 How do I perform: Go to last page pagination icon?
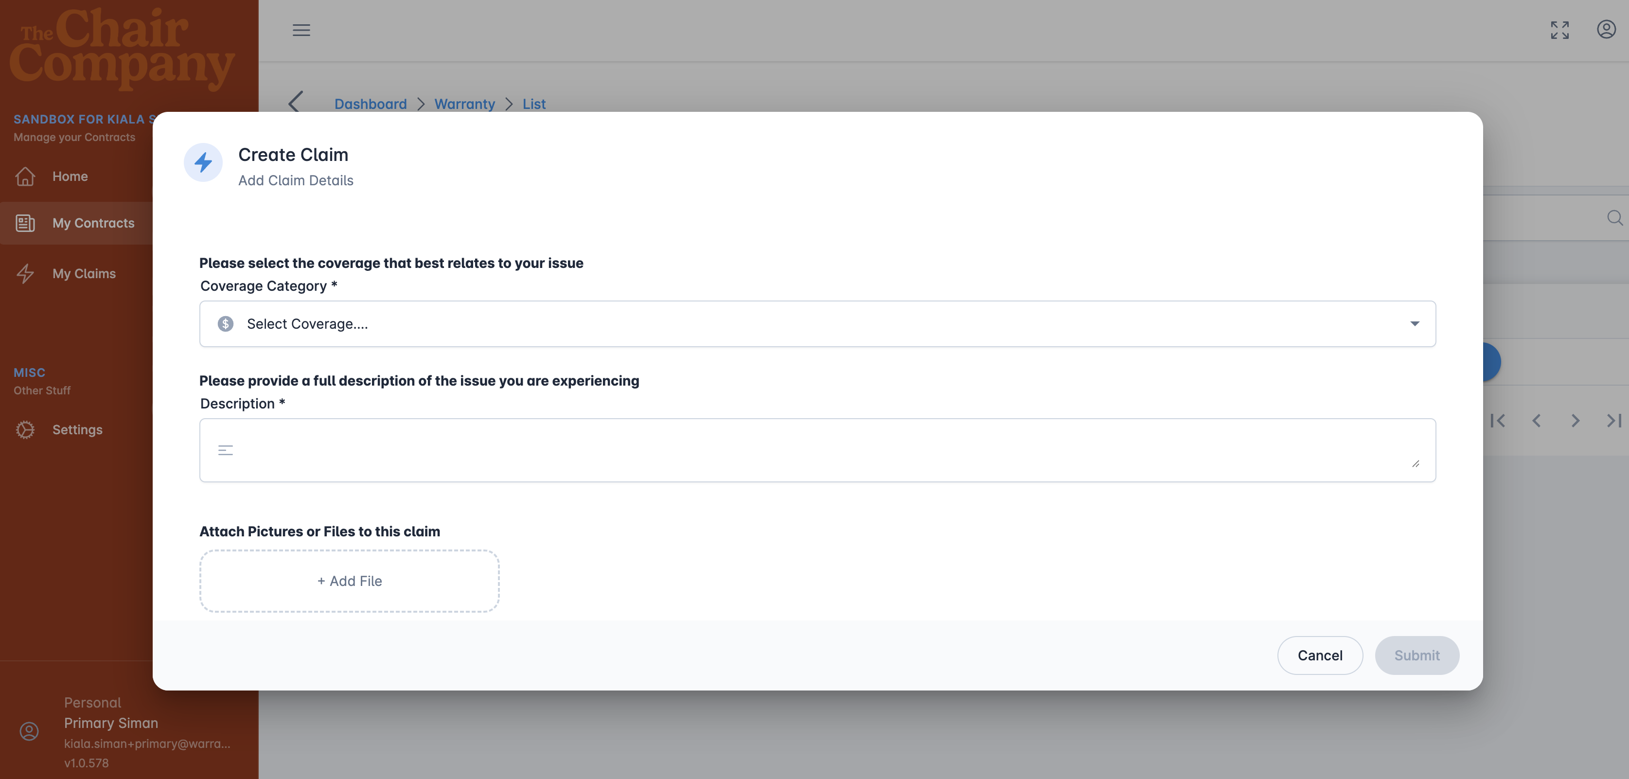pos(1614,421)
